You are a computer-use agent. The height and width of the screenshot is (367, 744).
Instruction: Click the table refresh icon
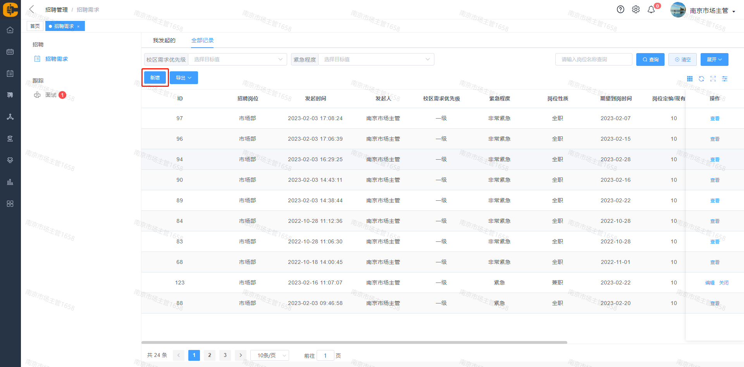click(x=701, y=79)
